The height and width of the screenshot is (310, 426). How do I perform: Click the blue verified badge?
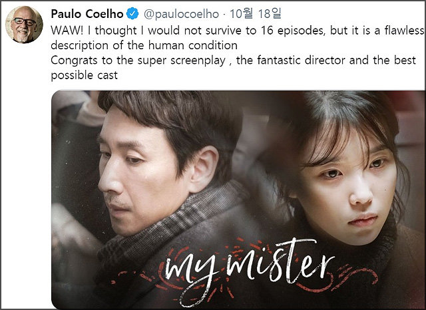[133, 14]
